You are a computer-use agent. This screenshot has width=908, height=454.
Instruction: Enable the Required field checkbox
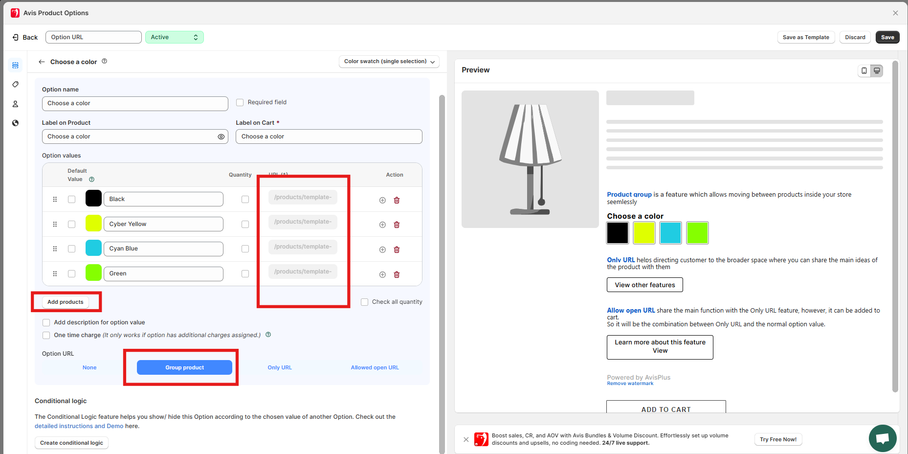point(240,102)
